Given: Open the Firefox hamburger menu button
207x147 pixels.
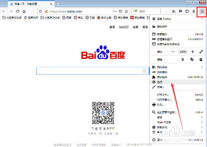Looking at the screenshot, I should pos(202,11).
